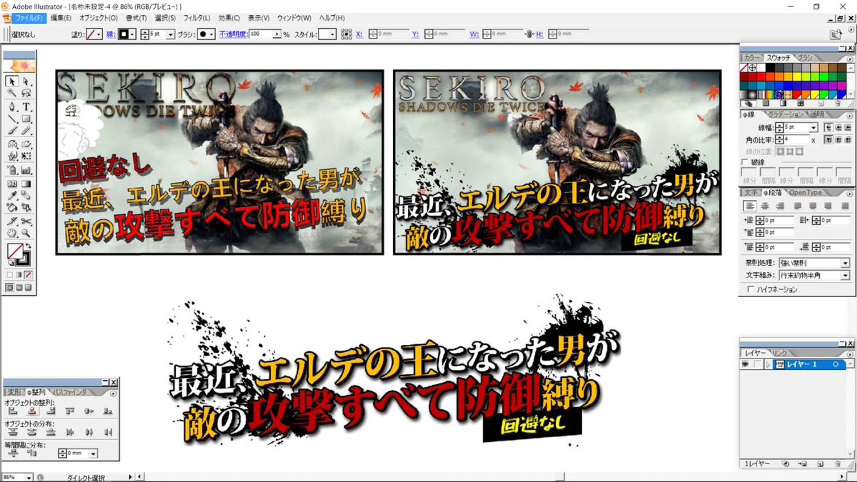Open the オブジェクト(O) menu
The height and width of the screenshot is (482, 857).
(98, 18)
